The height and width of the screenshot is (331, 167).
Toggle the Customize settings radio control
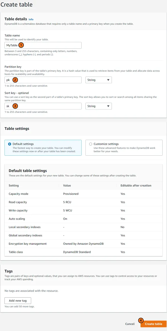pos(91,144)
